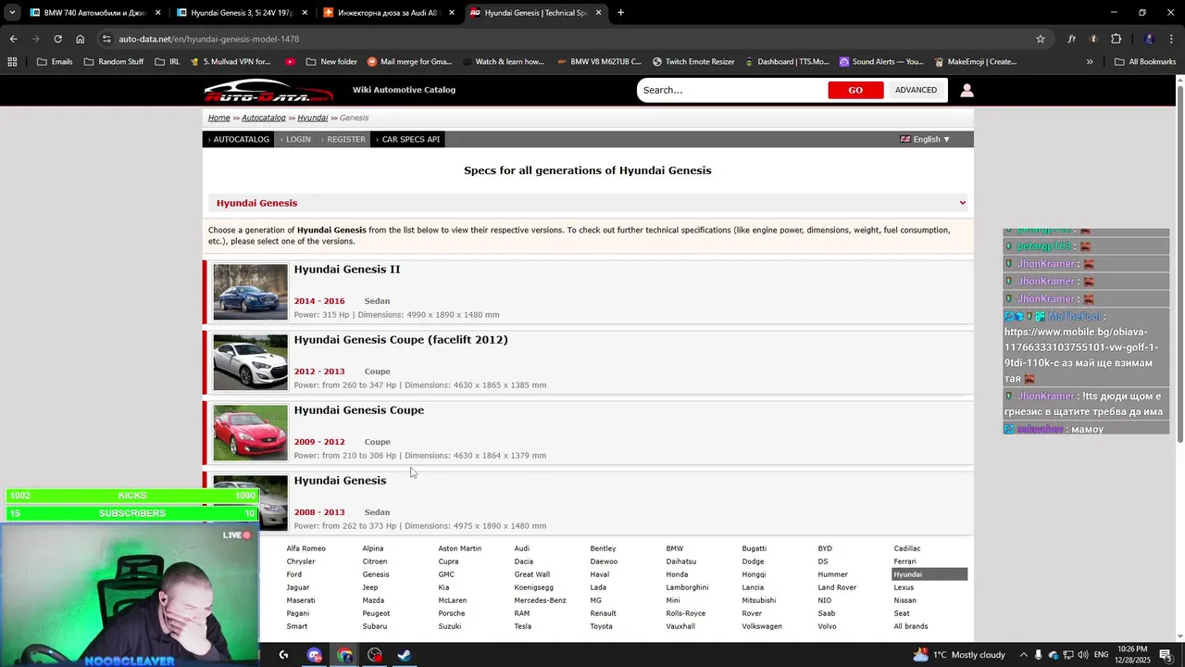Click the Steam icon in the taskbar
1185x667 pixels.
405,655
